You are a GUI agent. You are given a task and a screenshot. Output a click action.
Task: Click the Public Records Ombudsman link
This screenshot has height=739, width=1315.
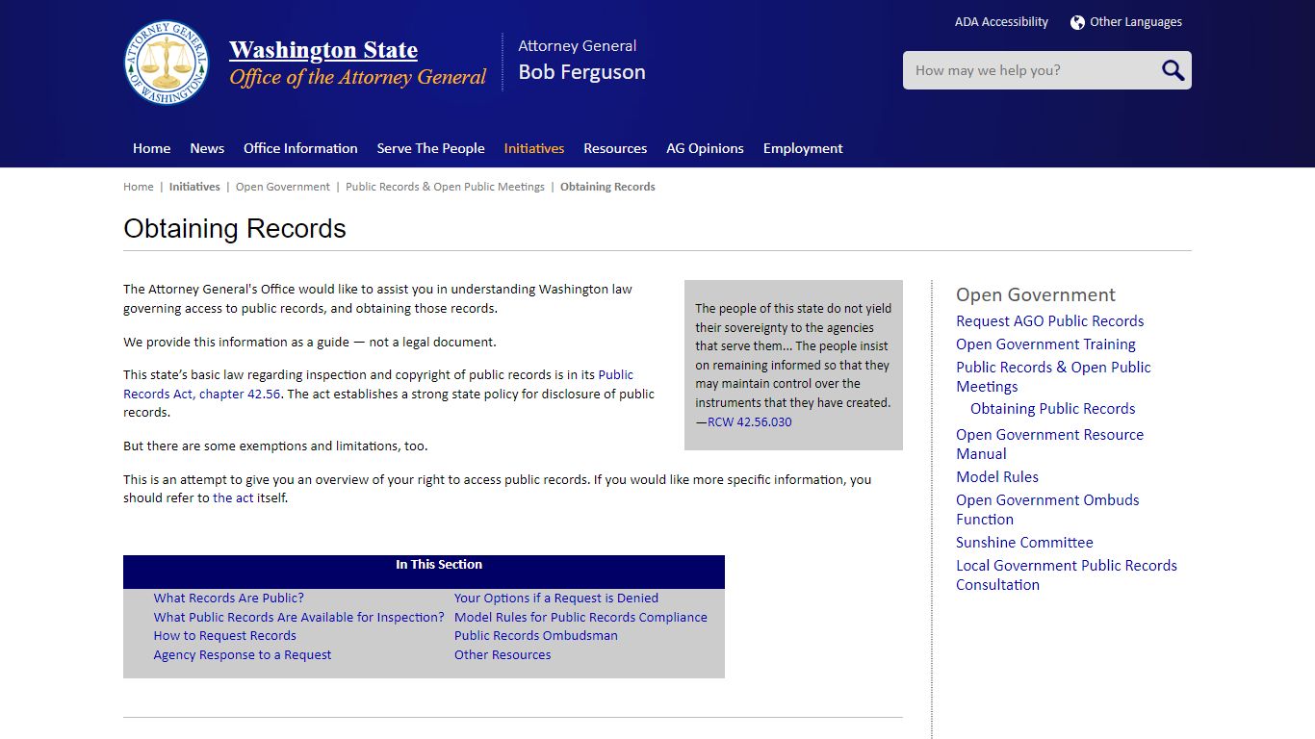(x=536, y=635)
